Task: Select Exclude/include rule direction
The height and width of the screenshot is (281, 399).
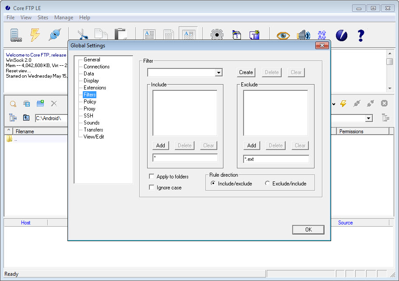Action: click(x=267, y=183)
